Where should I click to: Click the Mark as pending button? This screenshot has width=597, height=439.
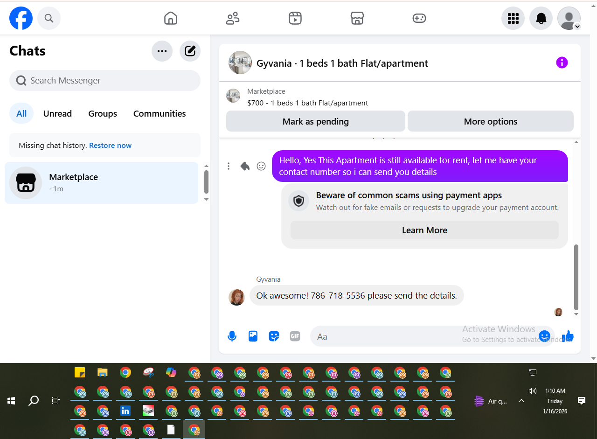tap(316, 121)
